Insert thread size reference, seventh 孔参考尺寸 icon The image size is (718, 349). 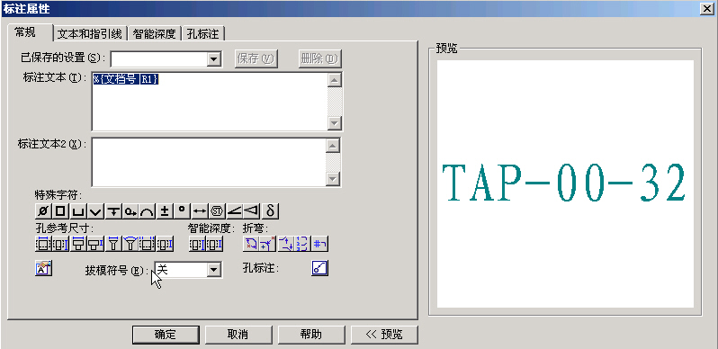148,244
